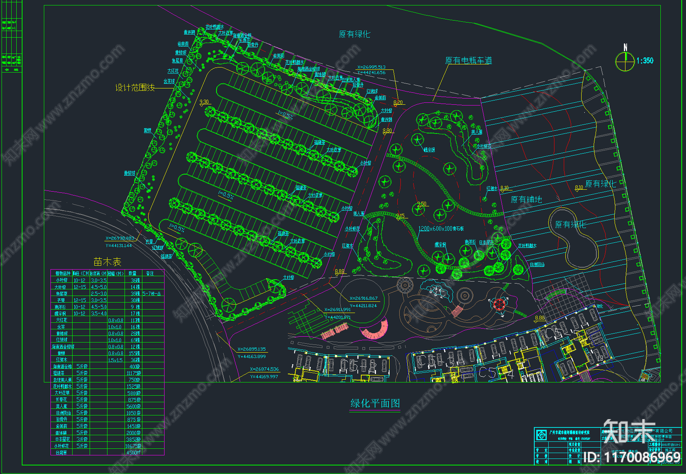Select the "台湾草" row name in table
This screenshot has height=474, width=686.
tap(61, 453)
